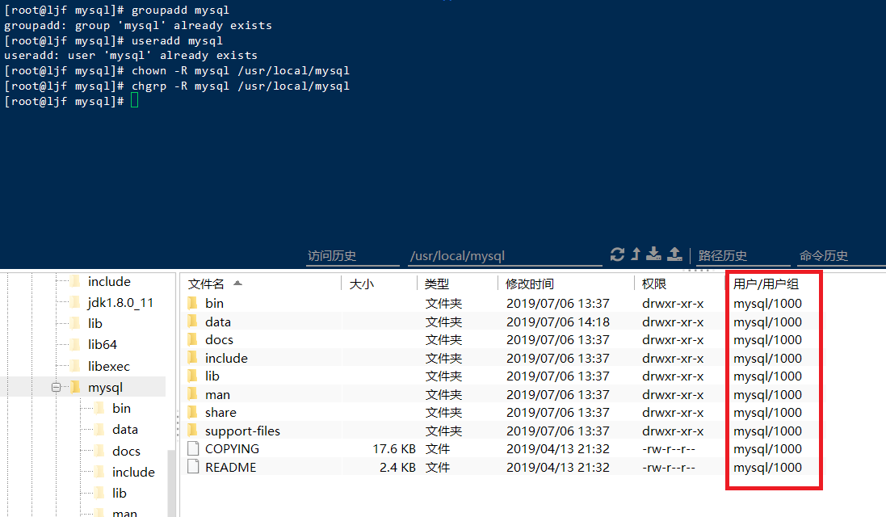Select the mysql node in folder tree
Screen dimensions: 886x517
pyautogui.click(x=105, y=388)
